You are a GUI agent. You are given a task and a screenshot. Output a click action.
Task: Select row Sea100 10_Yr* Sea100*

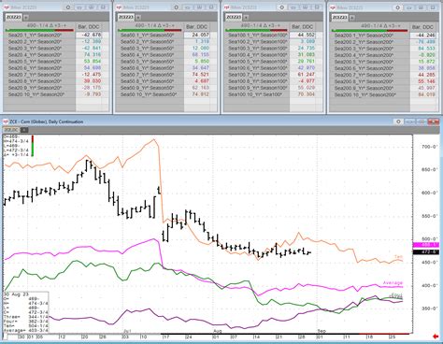(x=257, y=94)
